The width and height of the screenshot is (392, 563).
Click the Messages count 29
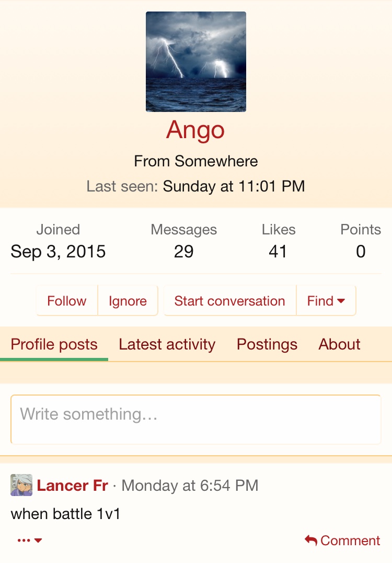[x=183, y=251]
